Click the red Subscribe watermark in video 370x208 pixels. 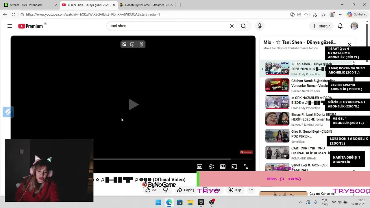coord(246,152)
